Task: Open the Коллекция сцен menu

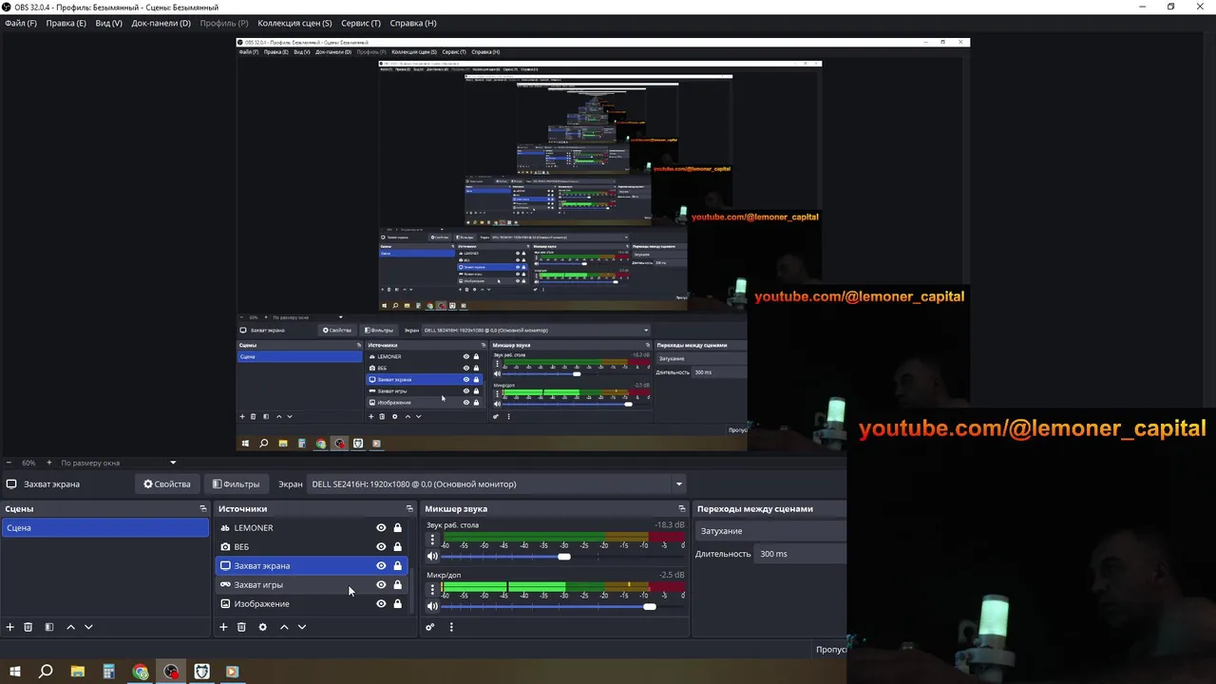Action: pyautogui.click(x=294, y=23)
